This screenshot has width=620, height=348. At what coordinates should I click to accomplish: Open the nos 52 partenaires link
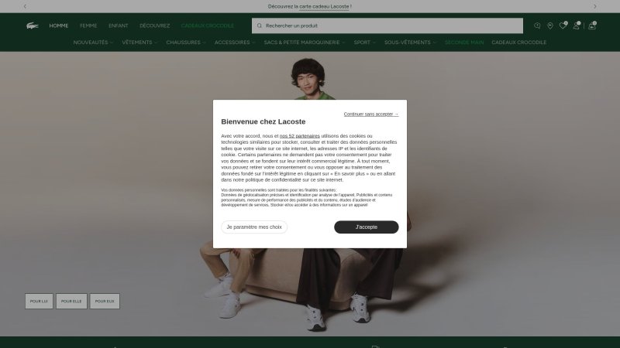(300, 136)
